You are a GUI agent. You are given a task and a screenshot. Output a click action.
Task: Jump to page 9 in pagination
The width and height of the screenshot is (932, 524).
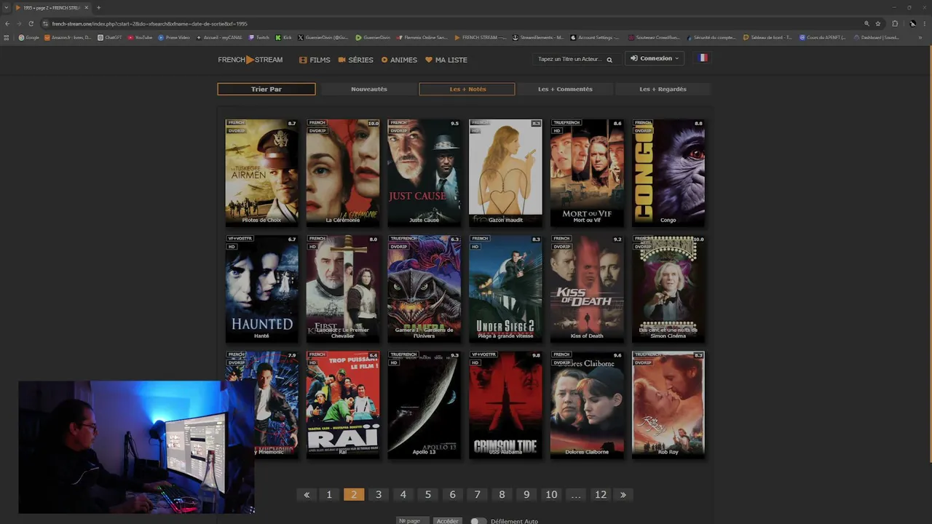pos(526,495)
